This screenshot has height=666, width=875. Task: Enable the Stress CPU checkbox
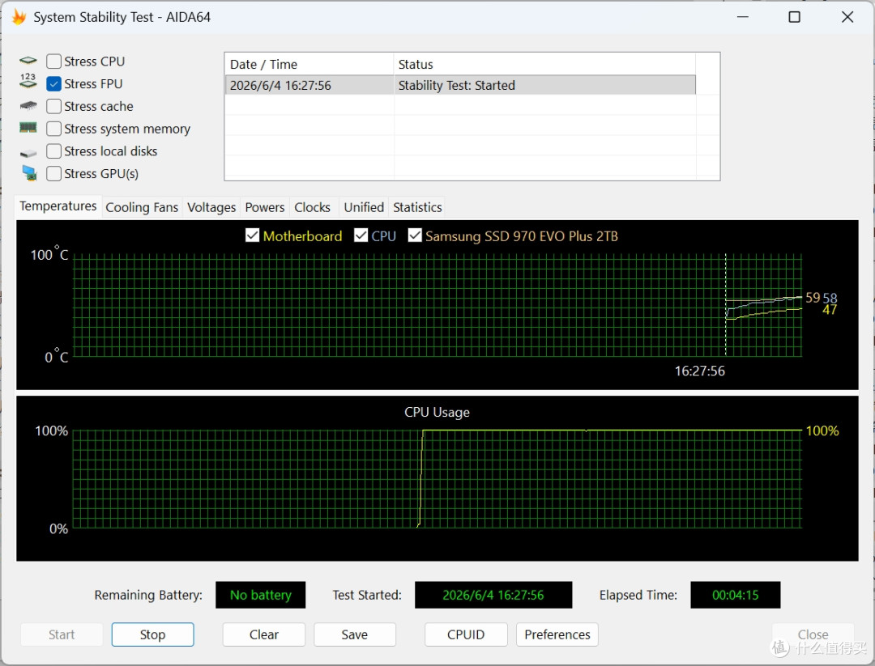pos(53,62)
